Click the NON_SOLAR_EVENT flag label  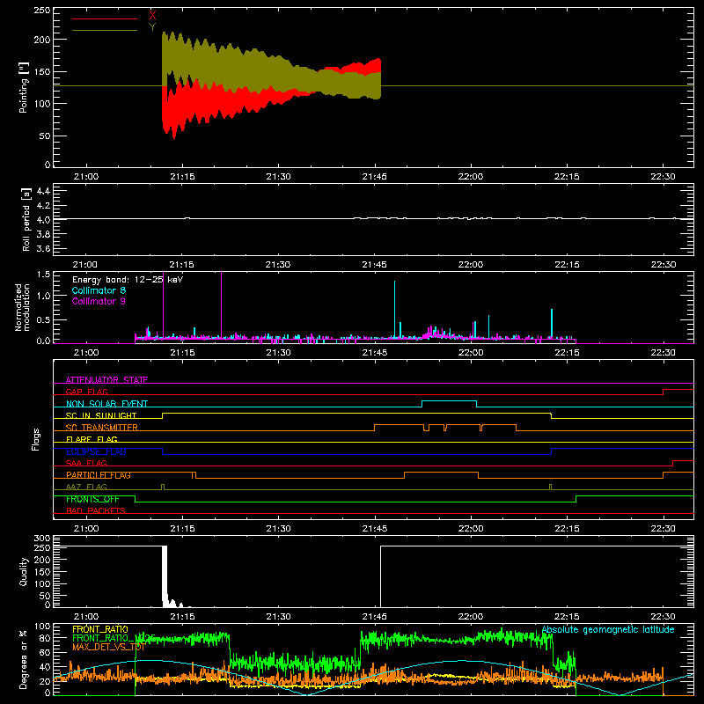[x=106, y=404]
